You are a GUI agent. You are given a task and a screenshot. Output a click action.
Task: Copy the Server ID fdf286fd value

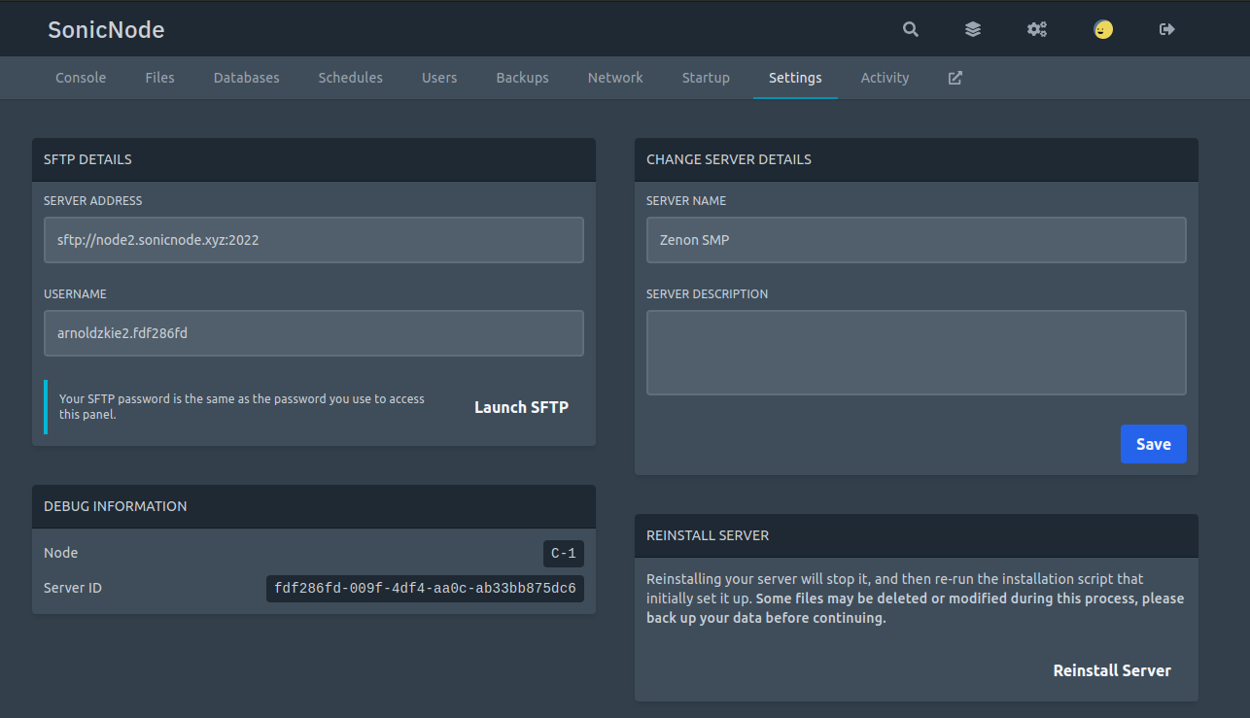click(425, 589)
